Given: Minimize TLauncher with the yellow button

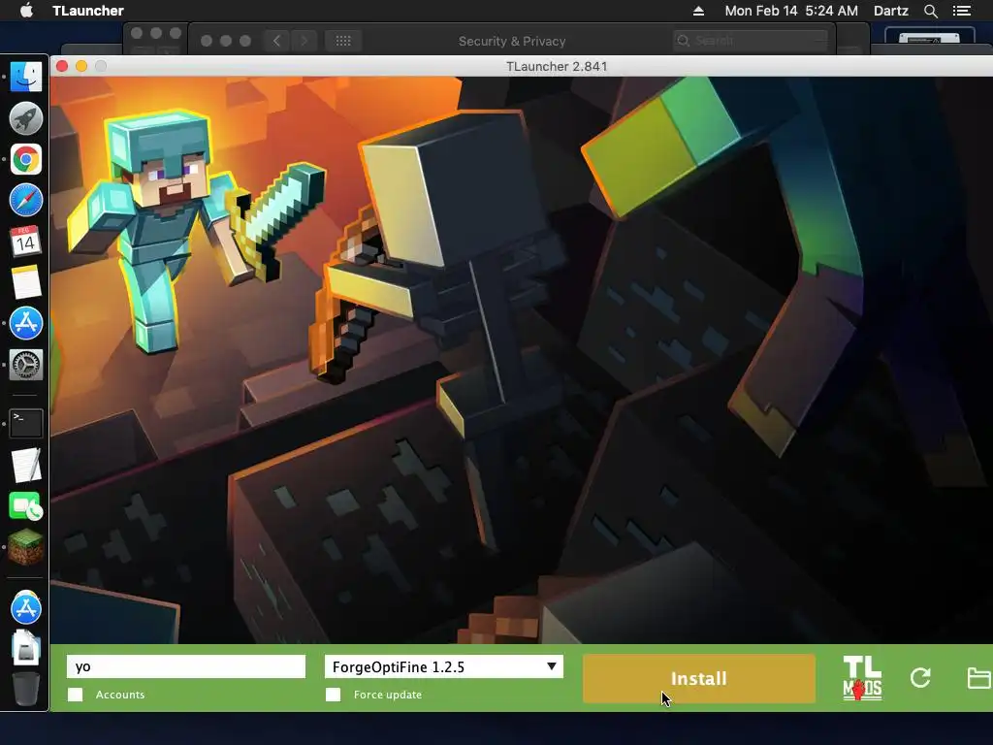Looking at the screenshot, I should [81, 66].
